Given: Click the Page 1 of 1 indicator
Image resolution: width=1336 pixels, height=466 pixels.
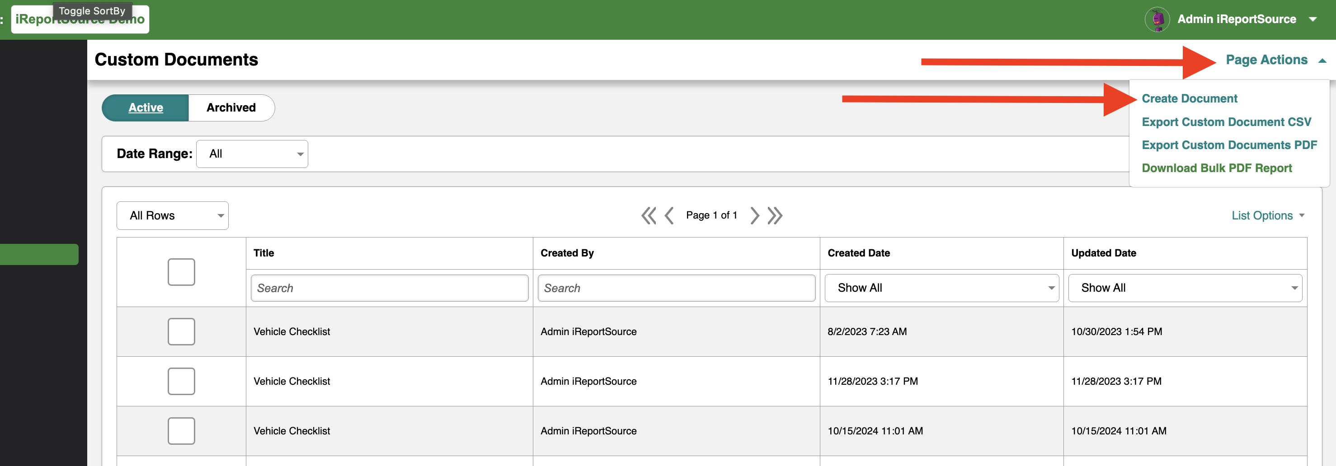Looking at the screenshot, I should (x=711, y=216).
